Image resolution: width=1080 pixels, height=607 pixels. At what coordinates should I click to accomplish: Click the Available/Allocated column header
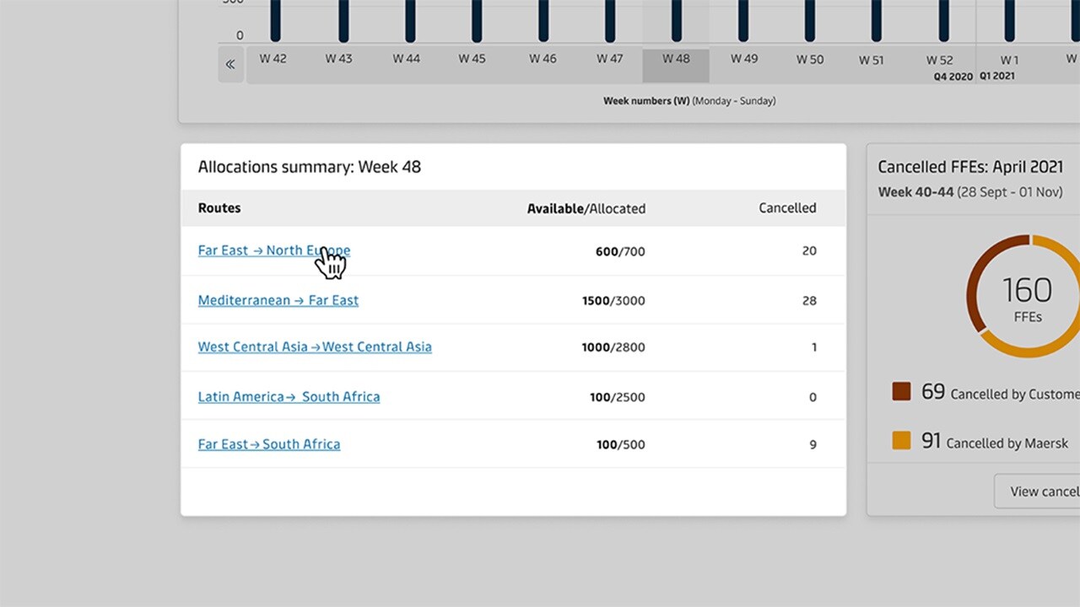(586, 208)
